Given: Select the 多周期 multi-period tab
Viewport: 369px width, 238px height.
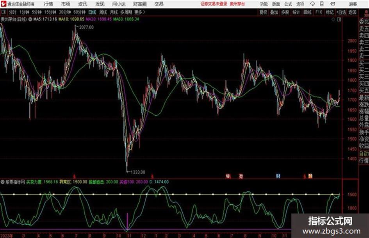Looking at the screenshot, I should tap(126, 12).
